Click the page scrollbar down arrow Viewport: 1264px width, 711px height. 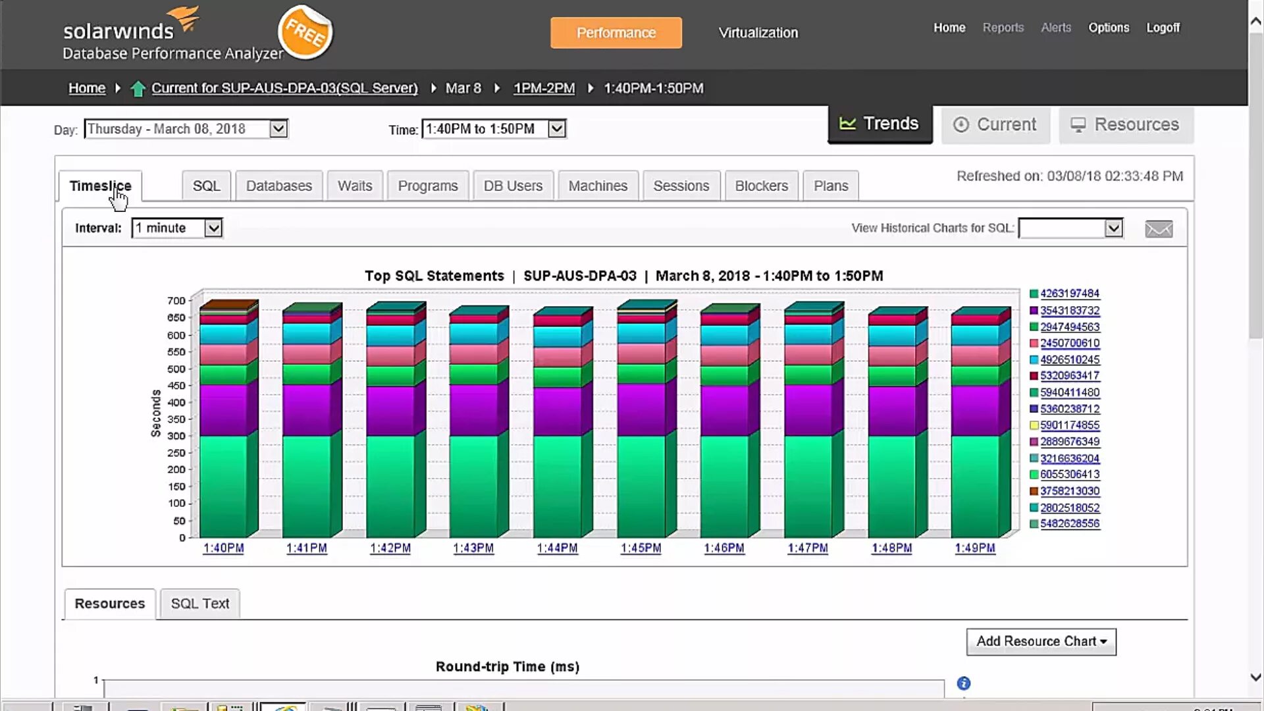1255,677
